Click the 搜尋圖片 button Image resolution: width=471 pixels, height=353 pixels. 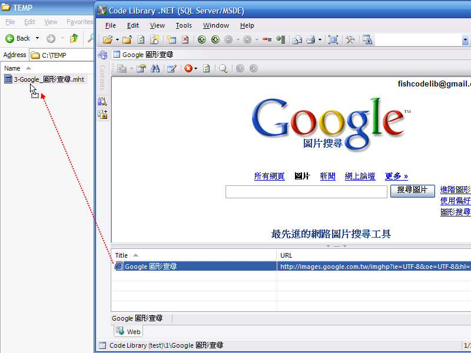[x=413, y=191]
